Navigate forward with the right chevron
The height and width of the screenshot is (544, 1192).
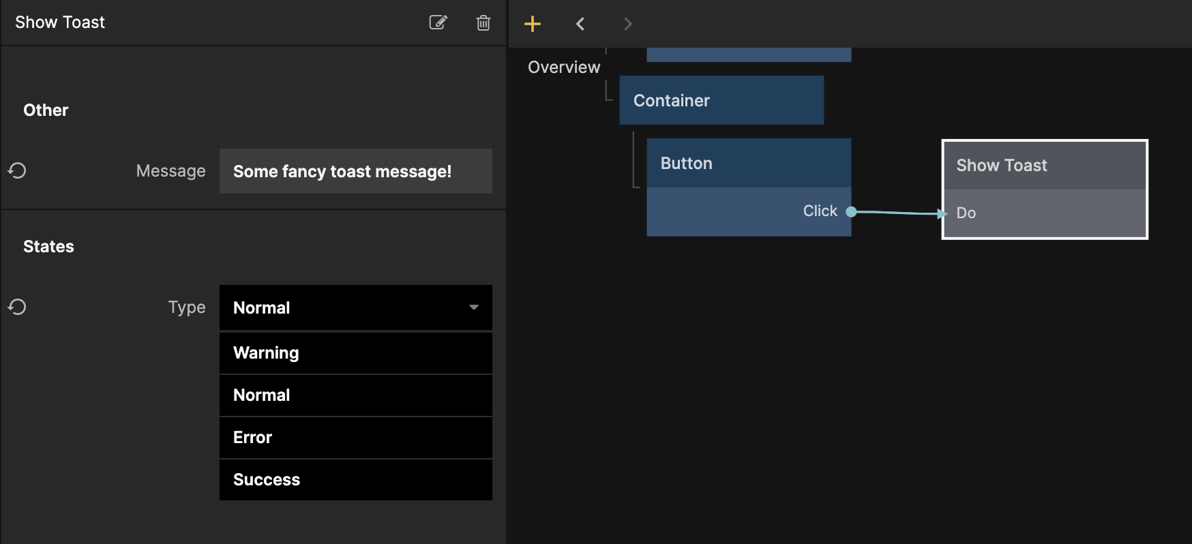(x=627, y=24)
